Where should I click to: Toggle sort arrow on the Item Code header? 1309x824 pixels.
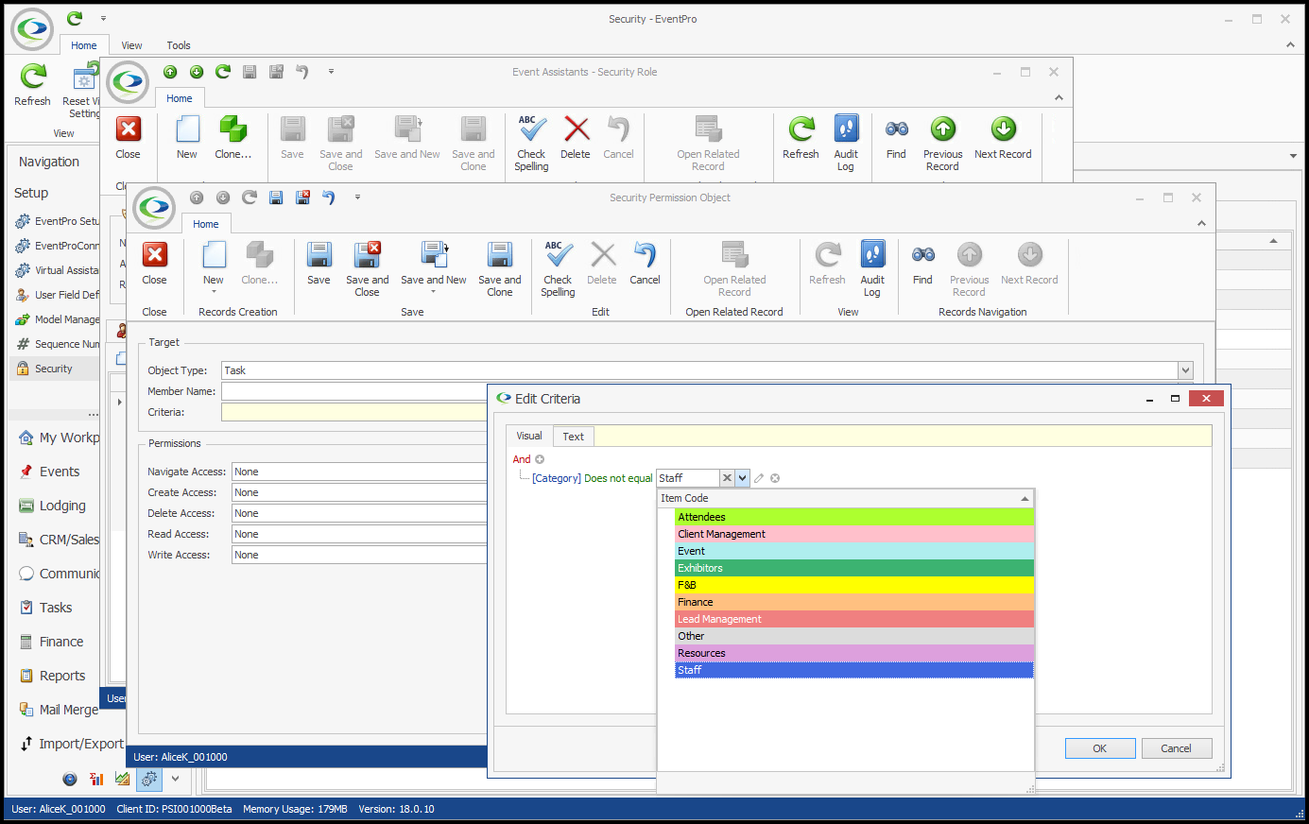point(1025,498)
